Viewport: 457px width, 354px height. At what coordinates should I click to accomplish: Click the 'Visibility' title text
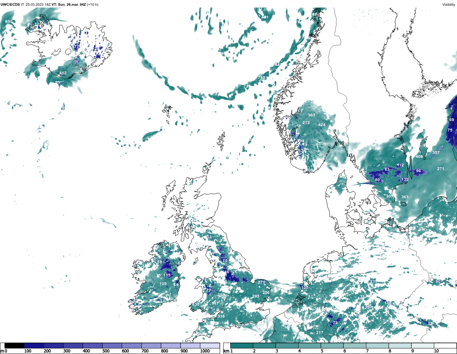tap(448, 5)
